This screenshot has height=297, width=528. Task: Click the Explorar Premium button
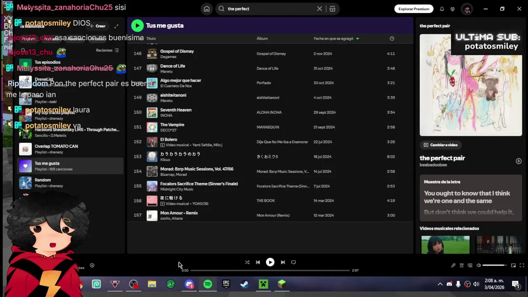pyautogui.click(x=414, y=9)
